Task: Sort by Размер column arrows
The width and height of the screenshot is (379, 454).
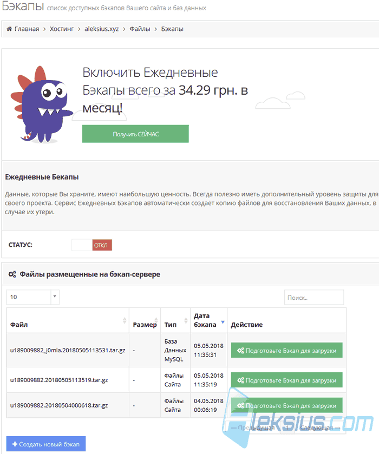Action: coord(156,320)
